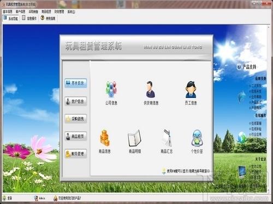Open the 公司信息 company info icon
Screen dimensions: 273x204
(111, 89)
